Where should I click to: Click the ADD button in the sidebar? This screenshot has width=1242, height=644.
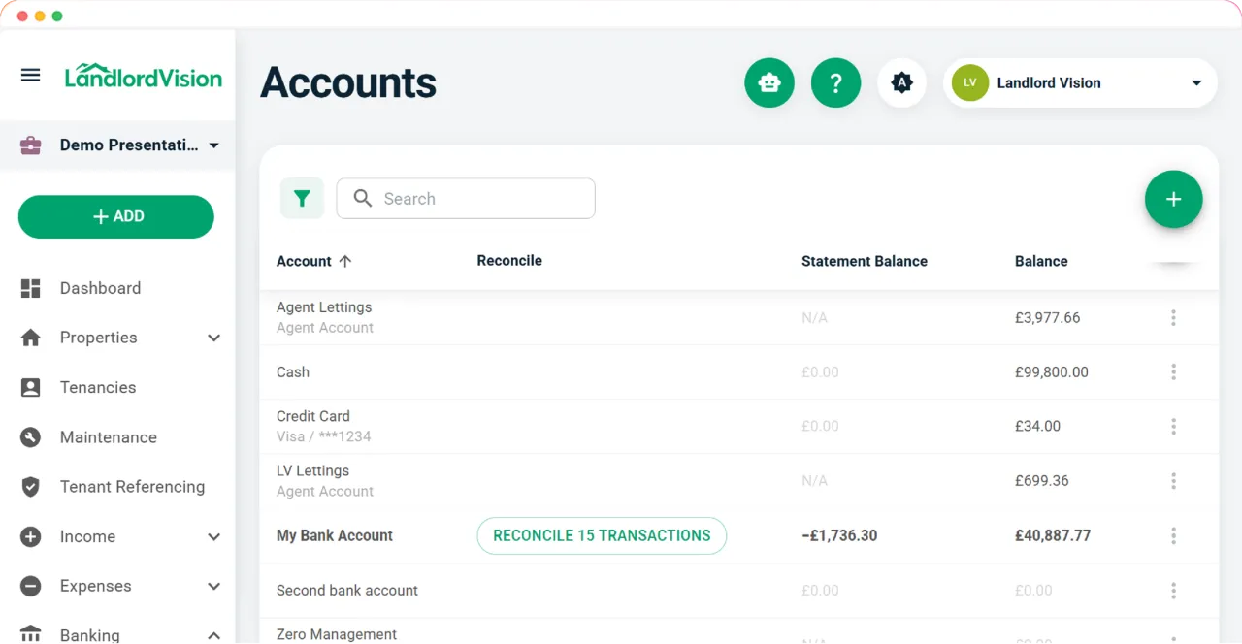pyautogui.click(x=115, y=216)
